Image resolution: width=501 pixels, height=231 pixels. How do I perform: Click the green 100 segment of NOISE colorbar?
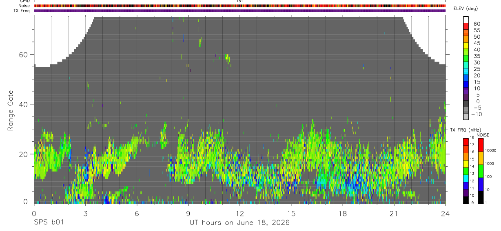pos(480,171)
